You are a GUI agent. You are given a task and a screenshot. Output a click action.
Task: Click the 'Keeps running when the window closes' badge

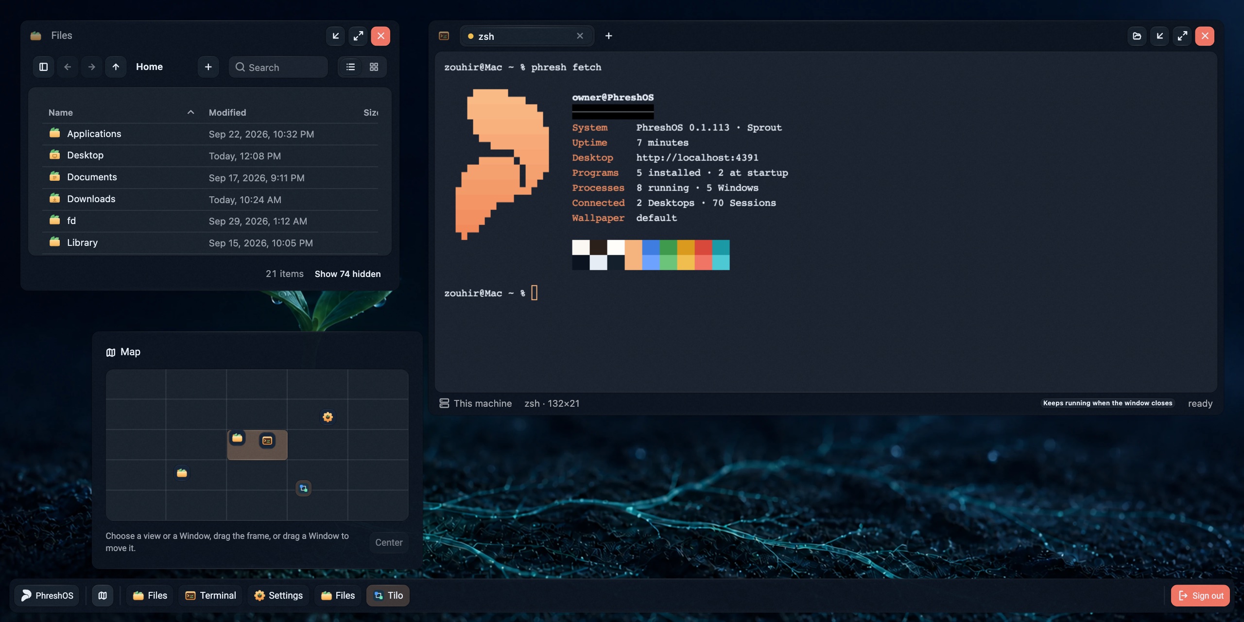click(1107, 403)
